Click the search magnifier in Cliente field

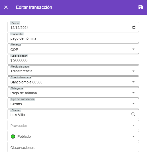[x=133, y=114]
